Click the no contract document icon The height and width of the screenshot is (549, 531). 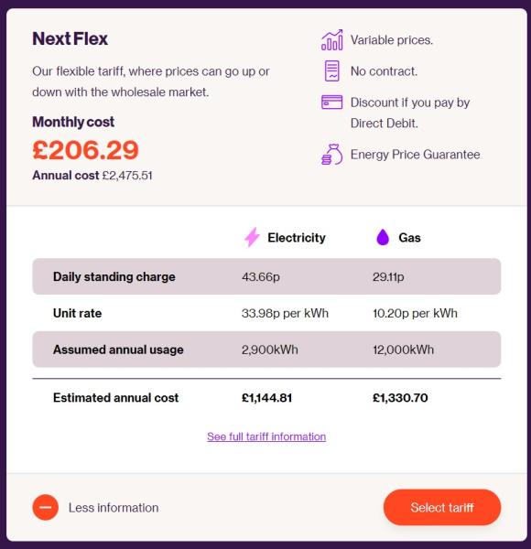point(331,71)
